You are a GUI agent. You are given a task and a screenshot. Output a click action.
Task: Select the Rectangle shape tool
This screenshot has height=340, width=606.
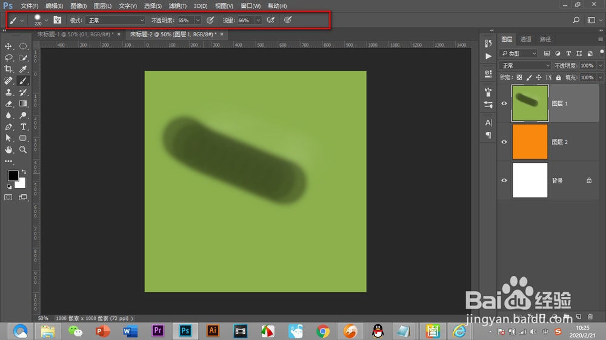pos(23,138)
